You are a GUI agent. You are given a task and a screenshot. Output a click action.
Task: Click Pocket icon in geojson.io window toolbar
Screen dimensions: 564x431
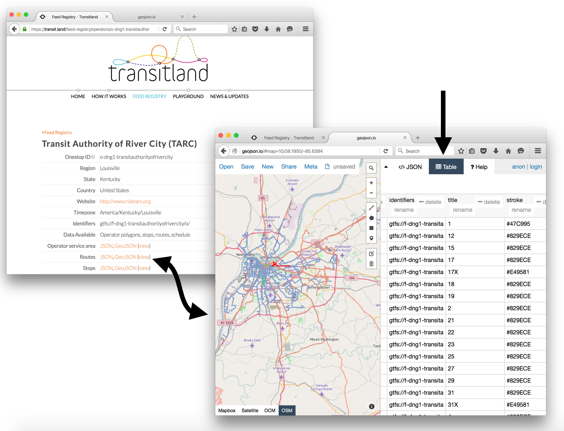coord(484,151)
